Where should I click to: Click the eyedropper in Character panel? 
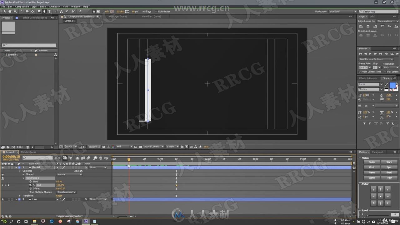[x=386, y=84]
